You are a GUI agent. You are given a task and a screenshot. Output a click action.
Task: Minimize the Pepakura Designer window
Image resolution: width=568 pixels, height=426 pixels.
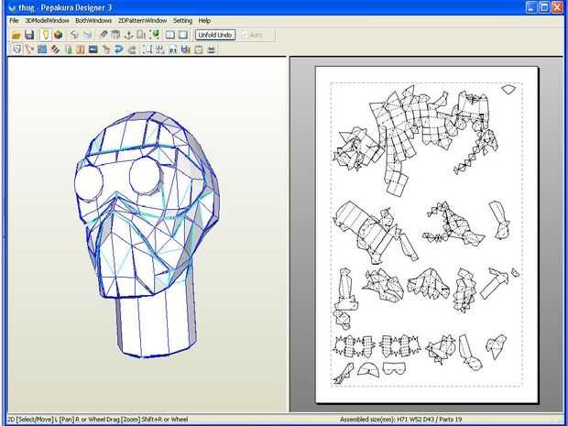pyautogui.click(x=531, y=7)
